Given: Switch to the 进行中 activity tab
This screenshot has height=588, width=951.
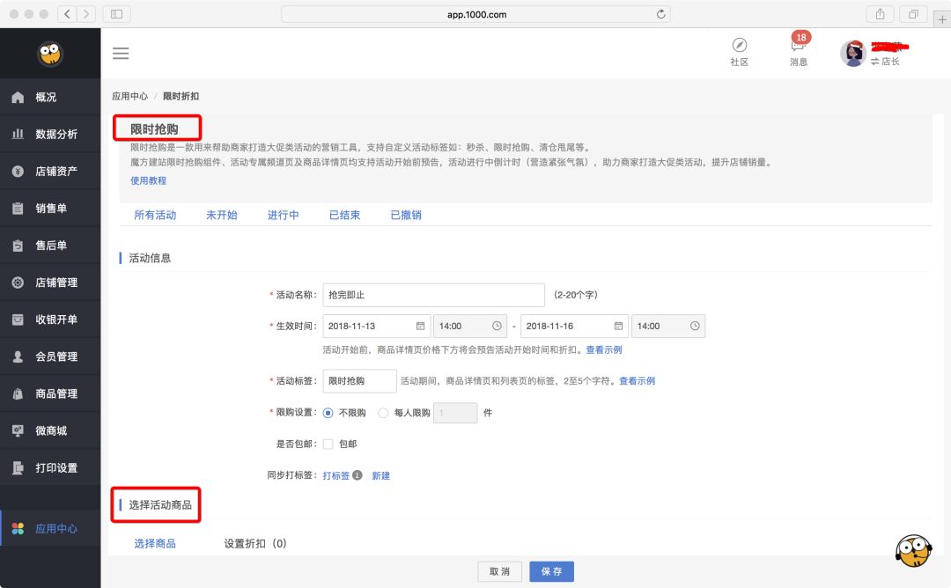Looking at the screenshot, I should 283,214.
